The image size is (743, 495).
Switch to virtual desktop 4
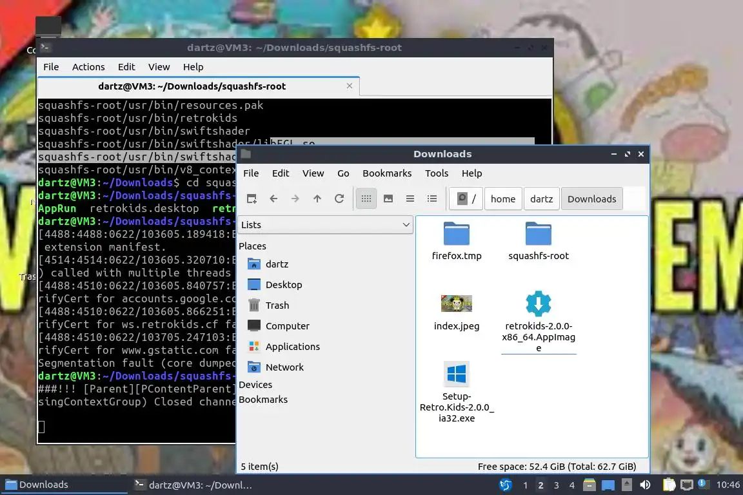(x=572, y=485)
